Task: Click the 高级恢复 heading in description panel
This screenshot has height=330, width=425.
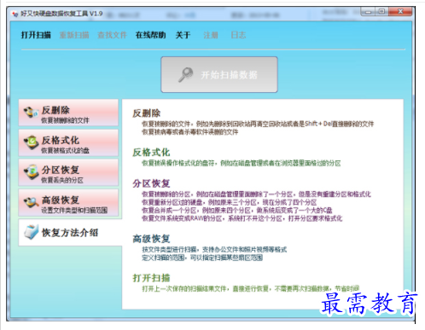Action: coord(151,239)
